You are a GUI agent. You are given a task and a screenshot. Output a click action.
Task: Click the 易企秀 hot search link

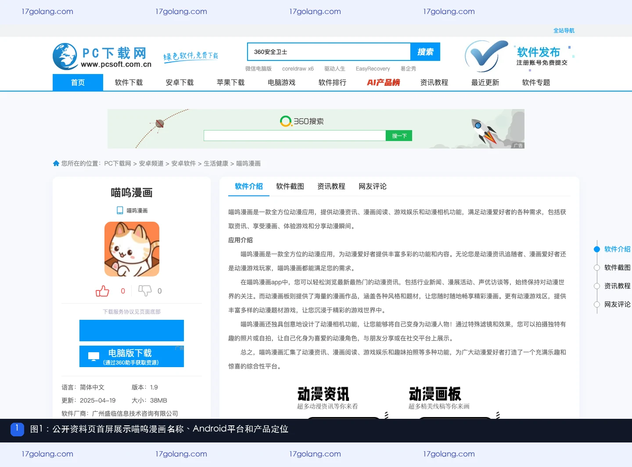408,69
